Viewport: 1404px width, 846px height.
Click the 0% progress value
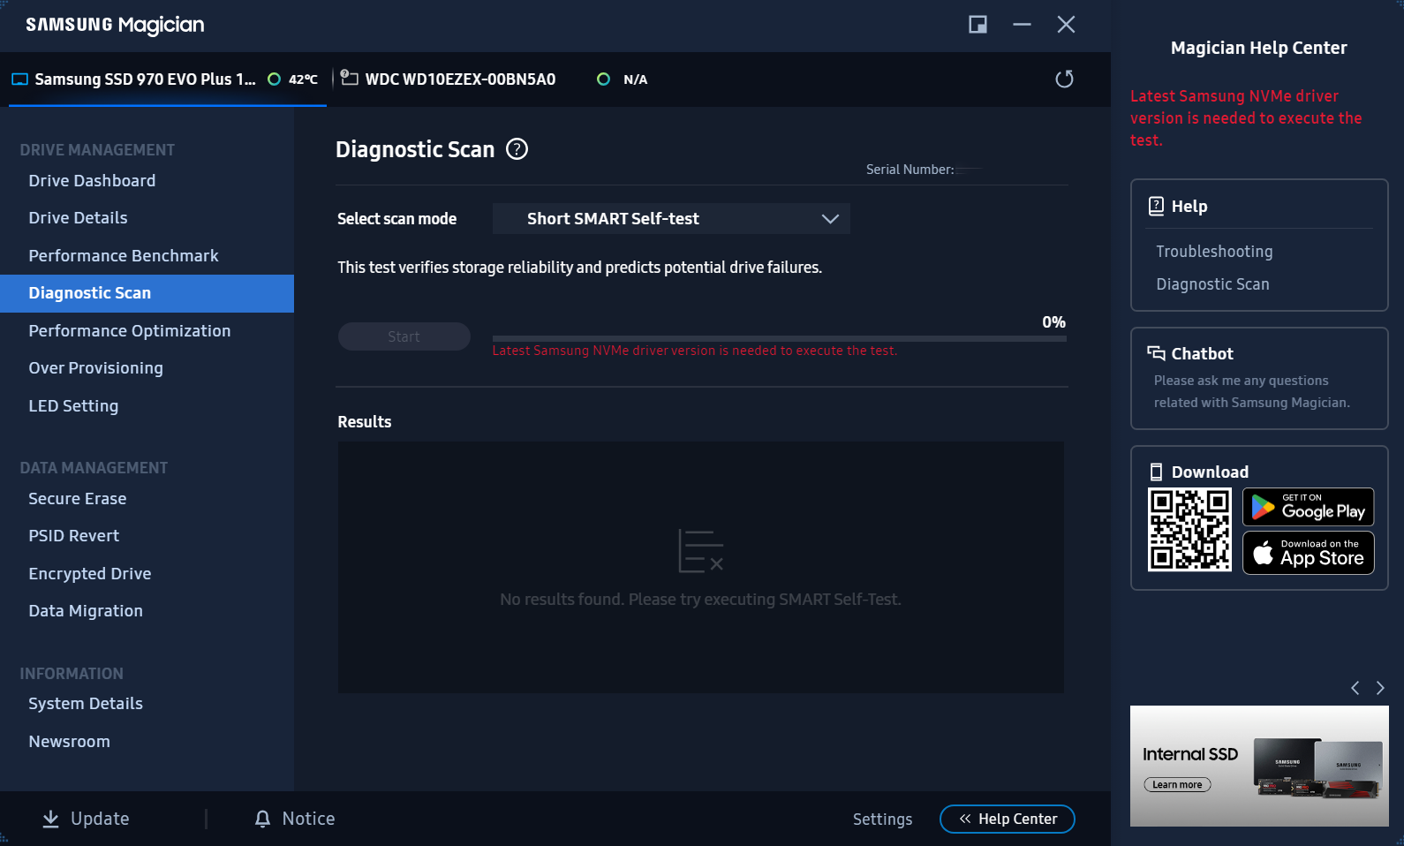(1053, 322)
